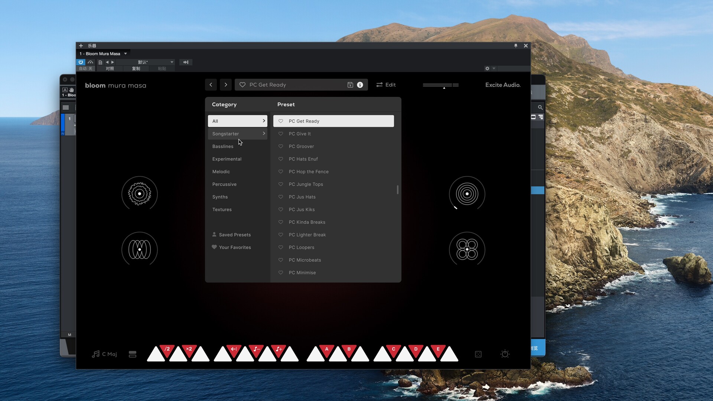
Task: Click the half-speed /2 red key
Action: click(x=167, y=349)
